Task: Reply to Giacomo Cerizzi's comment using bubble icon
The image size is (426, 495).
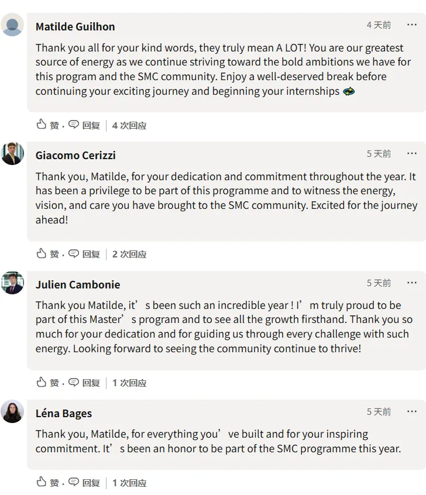Action: pyautogui.click(x=74, y=253)
